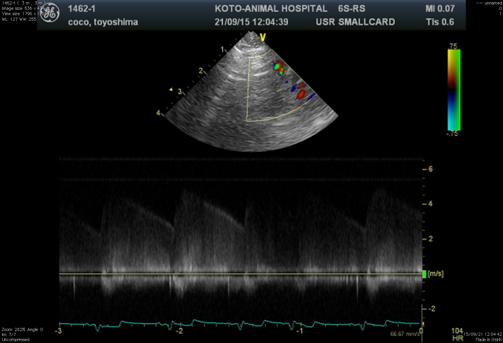503x343 pixels.
Task: Click the 'WL: 127 WW: 255' overlay
Action: coord(19,19)
